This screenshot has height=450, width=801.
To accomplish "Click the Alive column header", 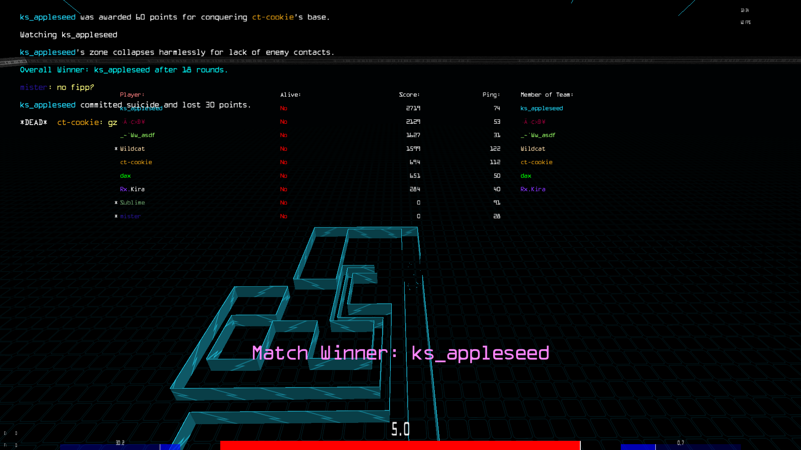I will (290, 95).
